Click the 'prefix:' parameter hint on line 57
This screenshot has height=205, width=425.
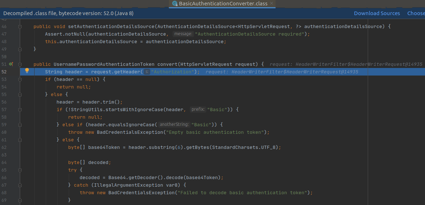(x=198, y=110)
